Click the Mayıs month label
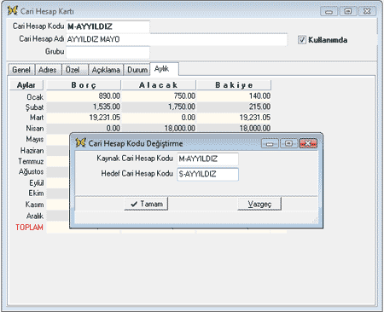The height and width of the screenshot is (312, 384). pos(35,140)
